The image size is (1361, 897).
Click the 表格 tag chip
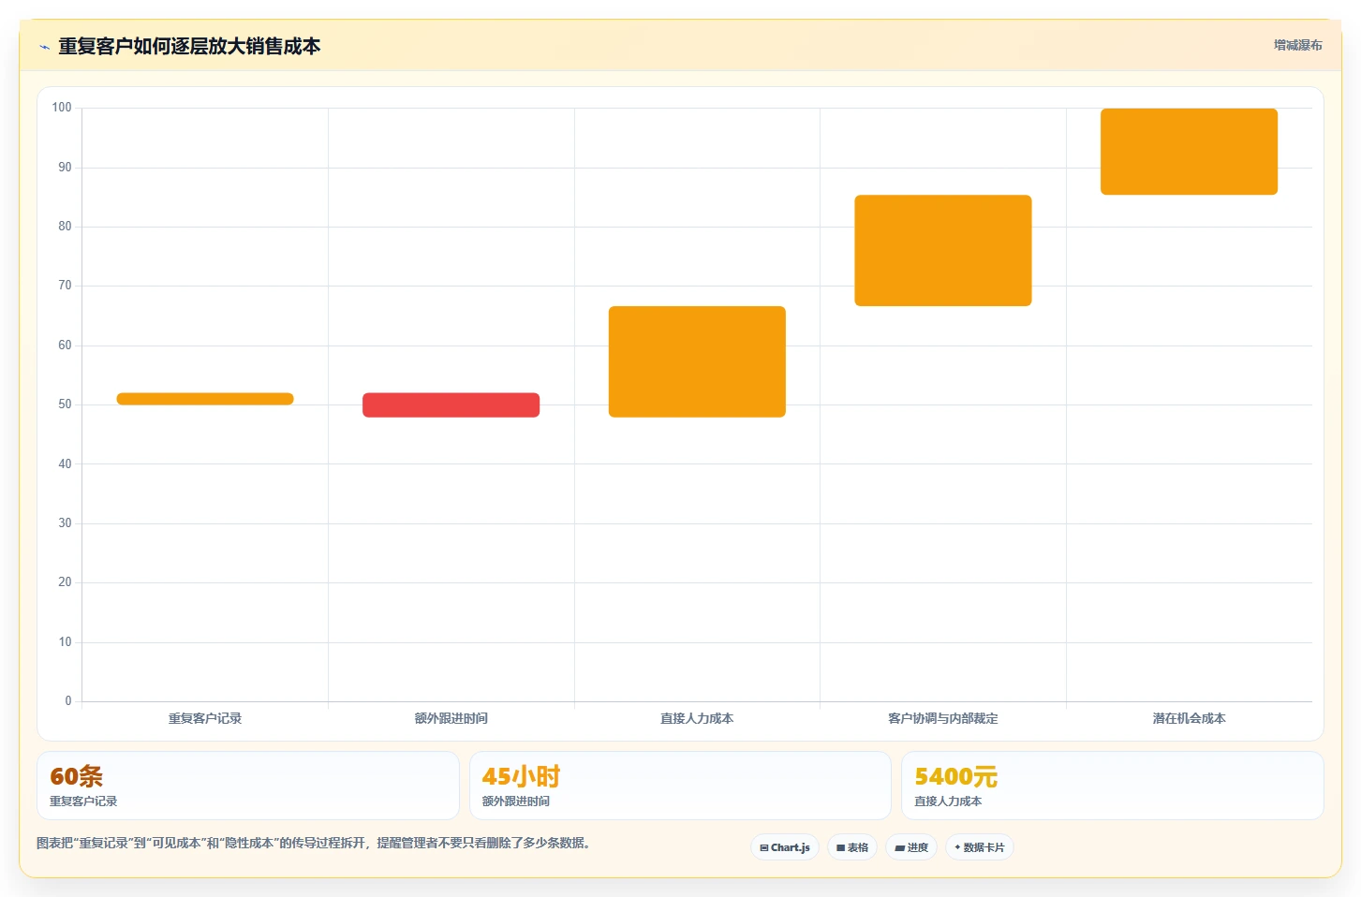point(852,847)
